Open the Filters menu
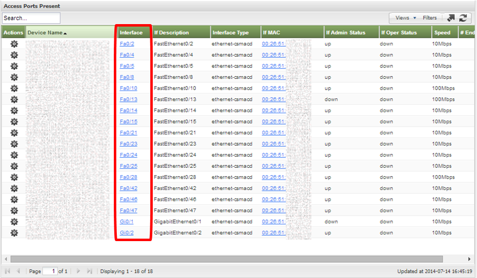This screenshot has width=477, height=278. (x=430, y=18)
